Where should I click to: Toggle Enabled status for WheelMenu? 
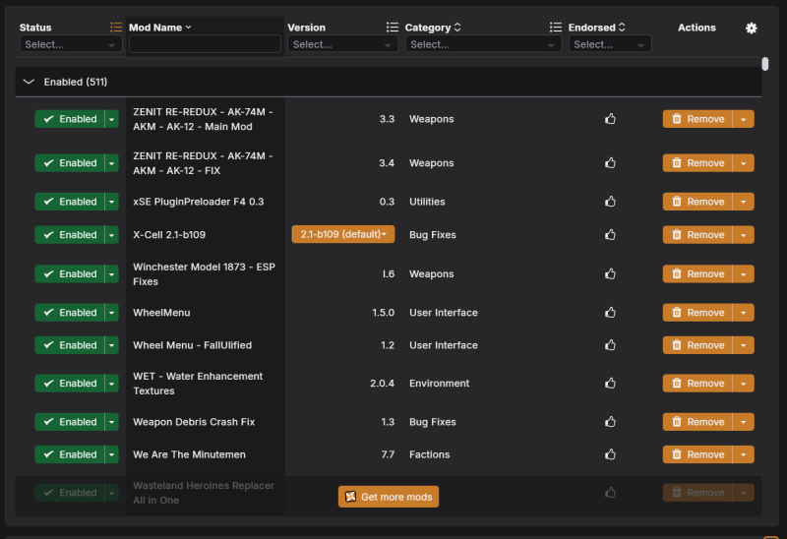[x=70, y=312]
